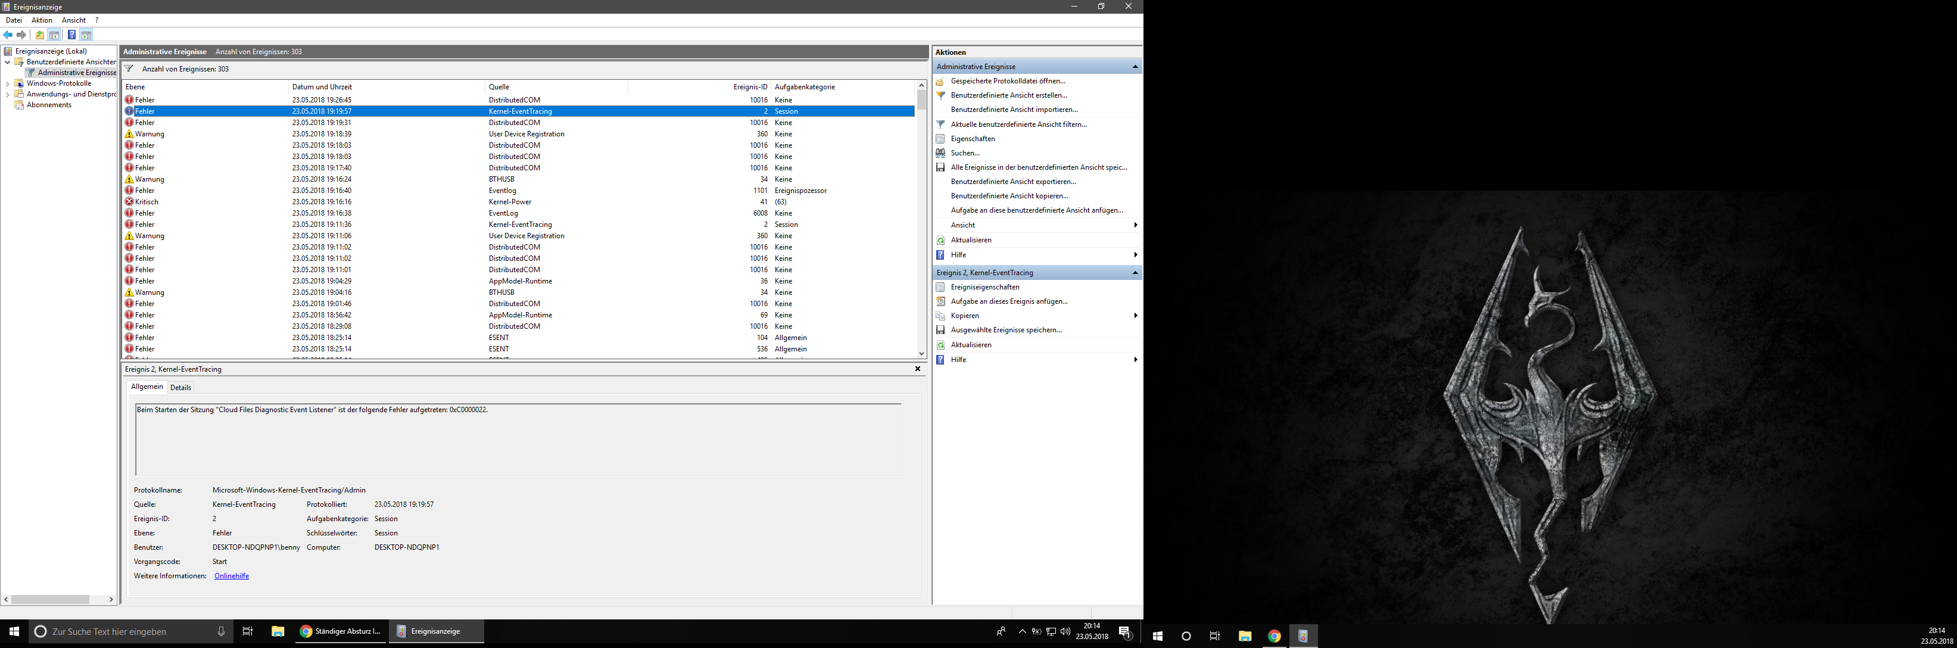Click the blue Help question mark icon

pyautogui.click(x=71, y=36)
